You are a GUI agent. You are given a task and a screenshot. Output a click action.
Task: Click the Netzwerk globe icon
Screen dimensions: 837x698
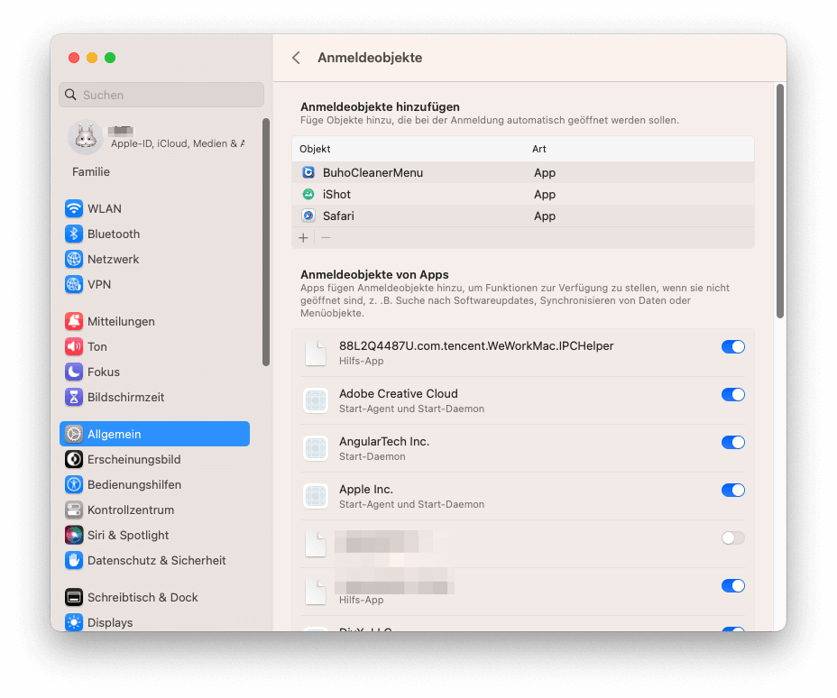[x=74, y=260]
